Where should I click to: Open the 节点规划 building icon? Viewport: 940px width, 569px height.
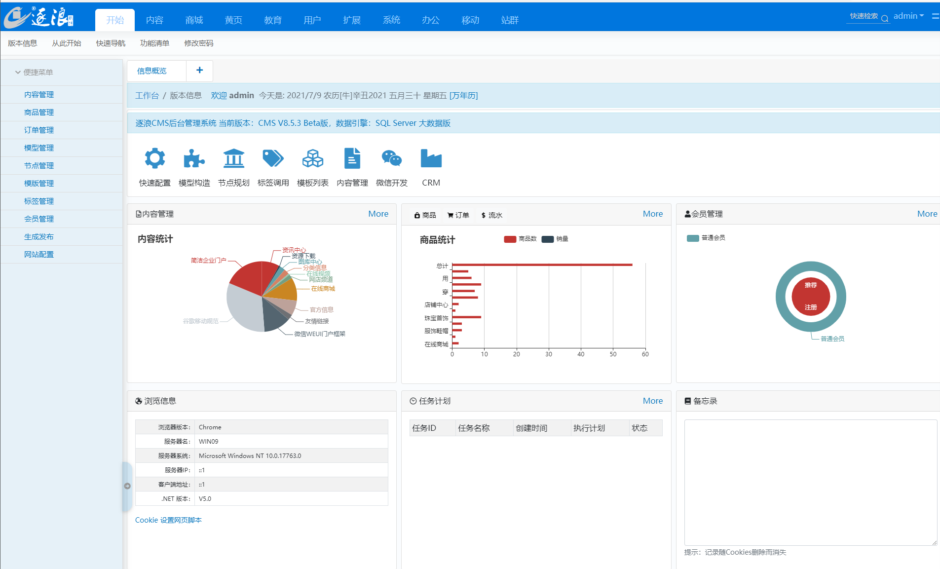tap(234, 158)
